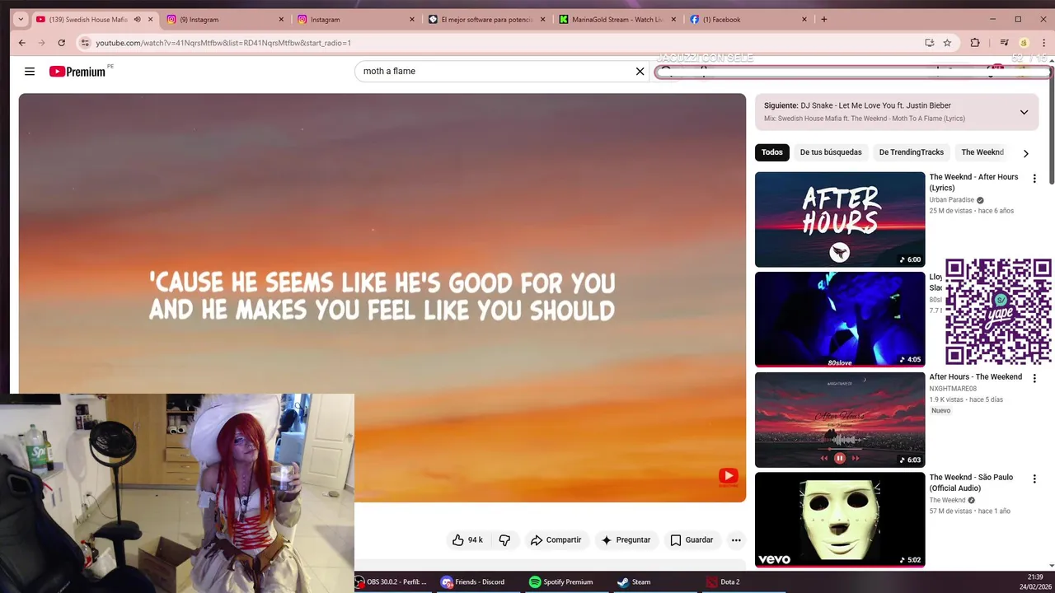Open the media control icon in Chrome toolbar
The height and width of the screenshot is (593, 1055).
pyautogui.click(x=1004, y=43)
